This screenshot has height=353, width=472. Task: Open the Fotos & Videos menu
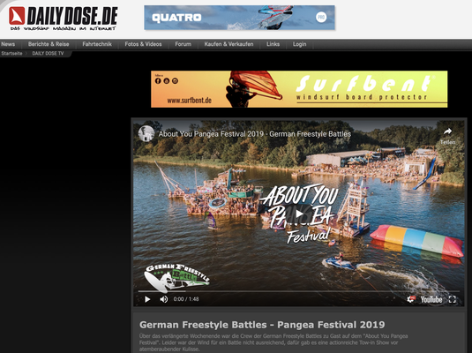coord(143,44)
